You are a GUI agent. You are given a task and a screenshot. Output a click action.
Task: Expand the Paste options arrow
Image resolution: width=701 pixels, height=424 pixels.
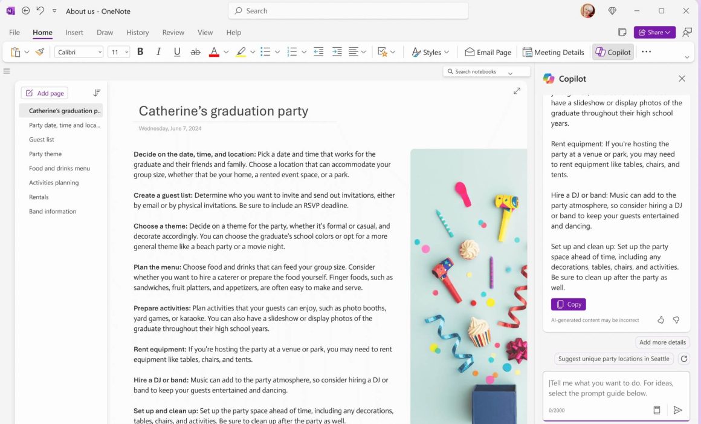pyautogui.click(x=27, y=53)
